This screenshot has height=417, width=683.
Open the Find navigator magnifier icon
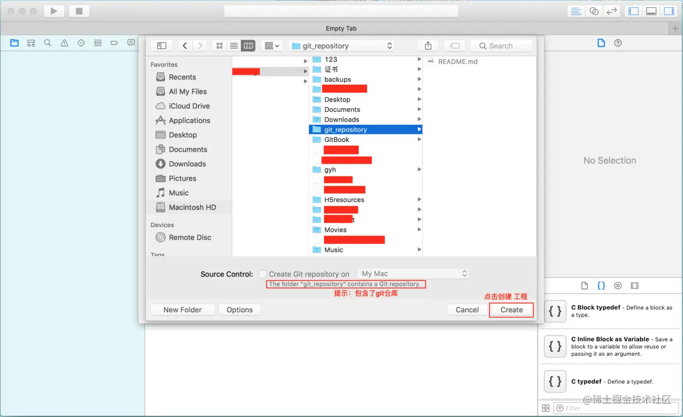[47, 43]
